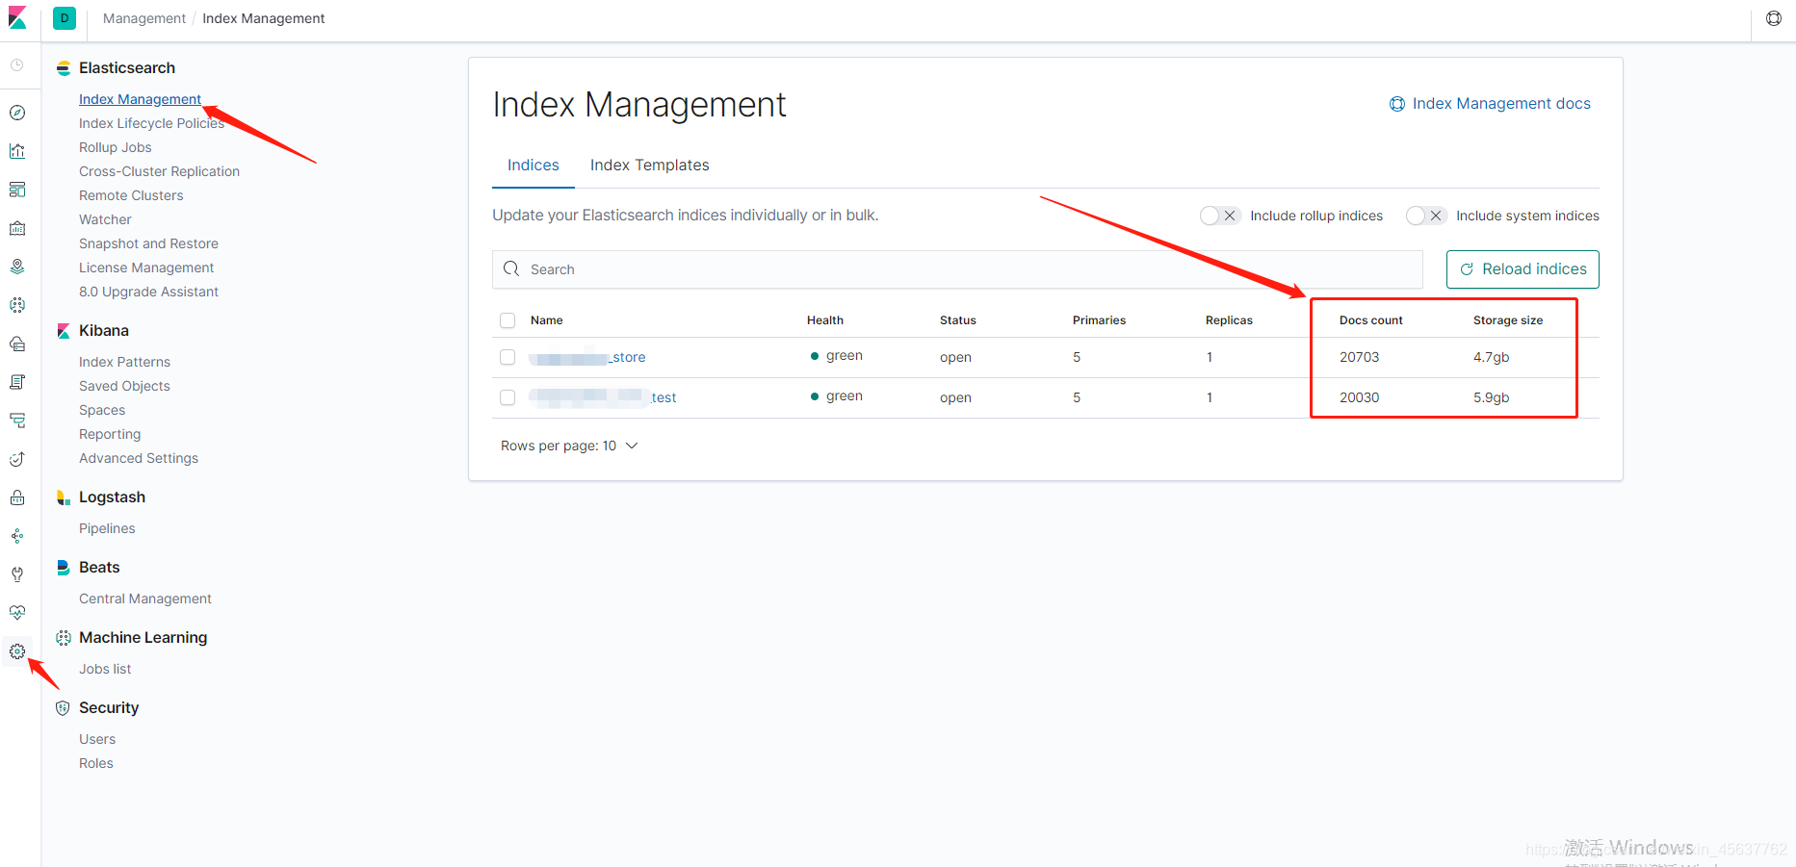Check the box for the test index
Screen dimensions: 1796x867
coord(508,397)
